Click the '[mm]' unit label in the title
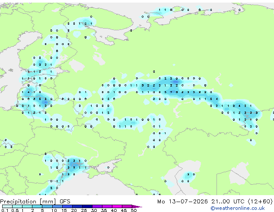Screen dimensions: 274x212 coord(48,202)
